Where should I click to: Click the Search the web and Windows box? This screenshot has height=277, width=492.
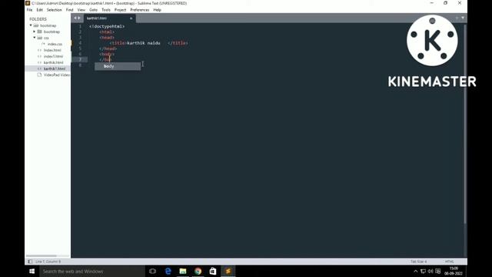(x=92, y=272)
